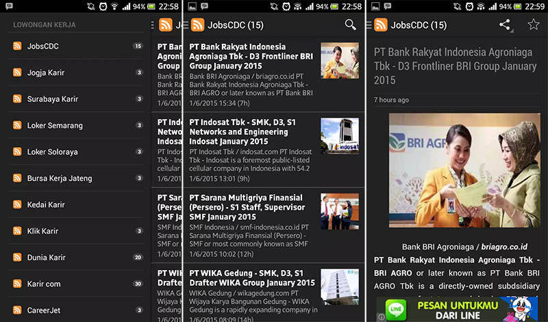
Task: Click RSS icon beside Kedai Karir
Action: [17, 204]
